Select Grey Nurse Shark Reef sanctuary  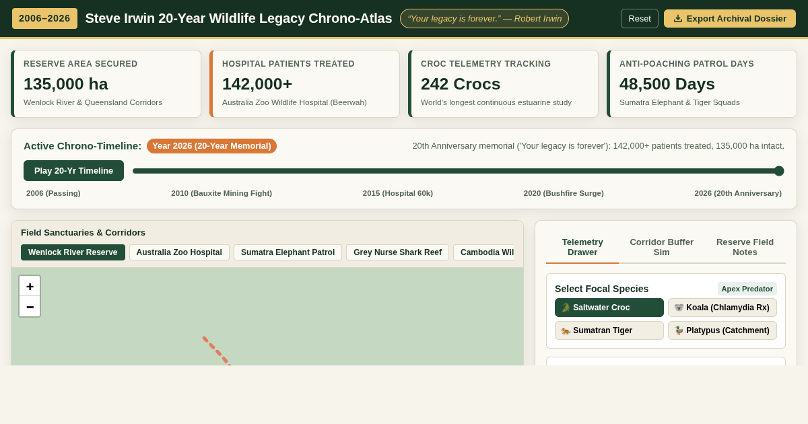click(397, 252)
